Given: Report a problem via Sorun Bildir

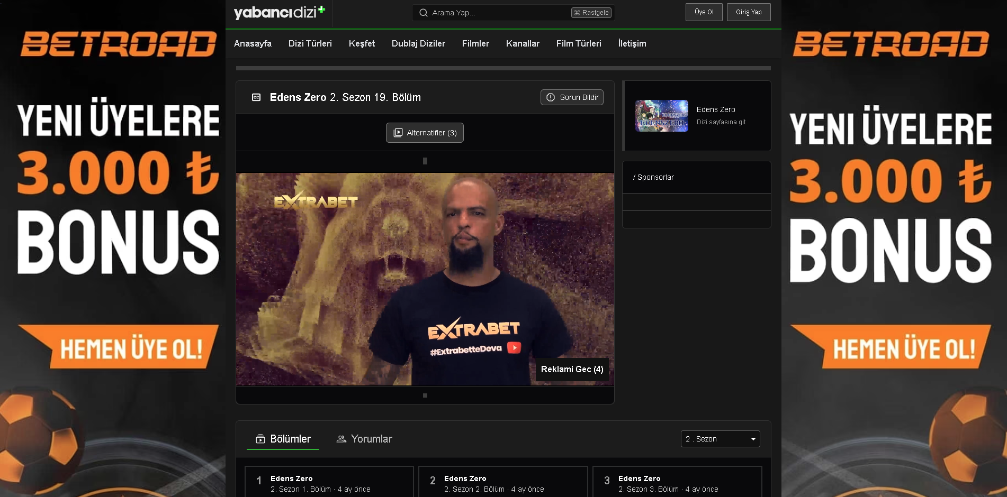Looking at the screenshot, I should [x=572, y=97].
